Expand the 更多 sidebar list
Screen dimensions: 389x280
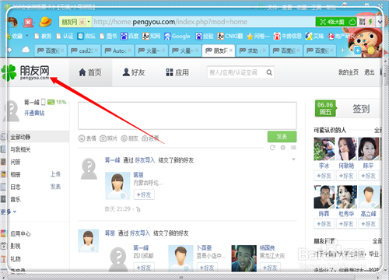pyautogui.click(x=9, y=212)
